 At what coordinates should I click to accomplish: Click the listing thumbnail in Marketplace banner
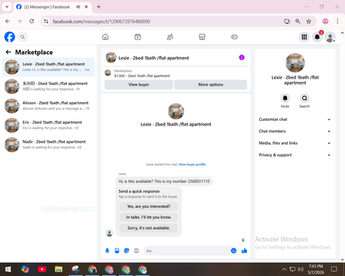[x=108, y=73]
